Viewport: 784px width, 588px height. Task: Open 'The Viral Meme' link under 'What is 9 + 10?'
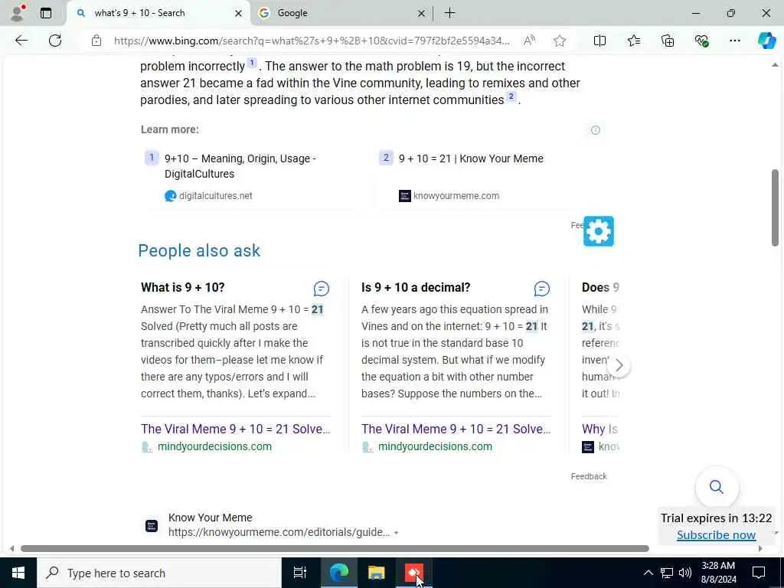[x=236, y=429]
